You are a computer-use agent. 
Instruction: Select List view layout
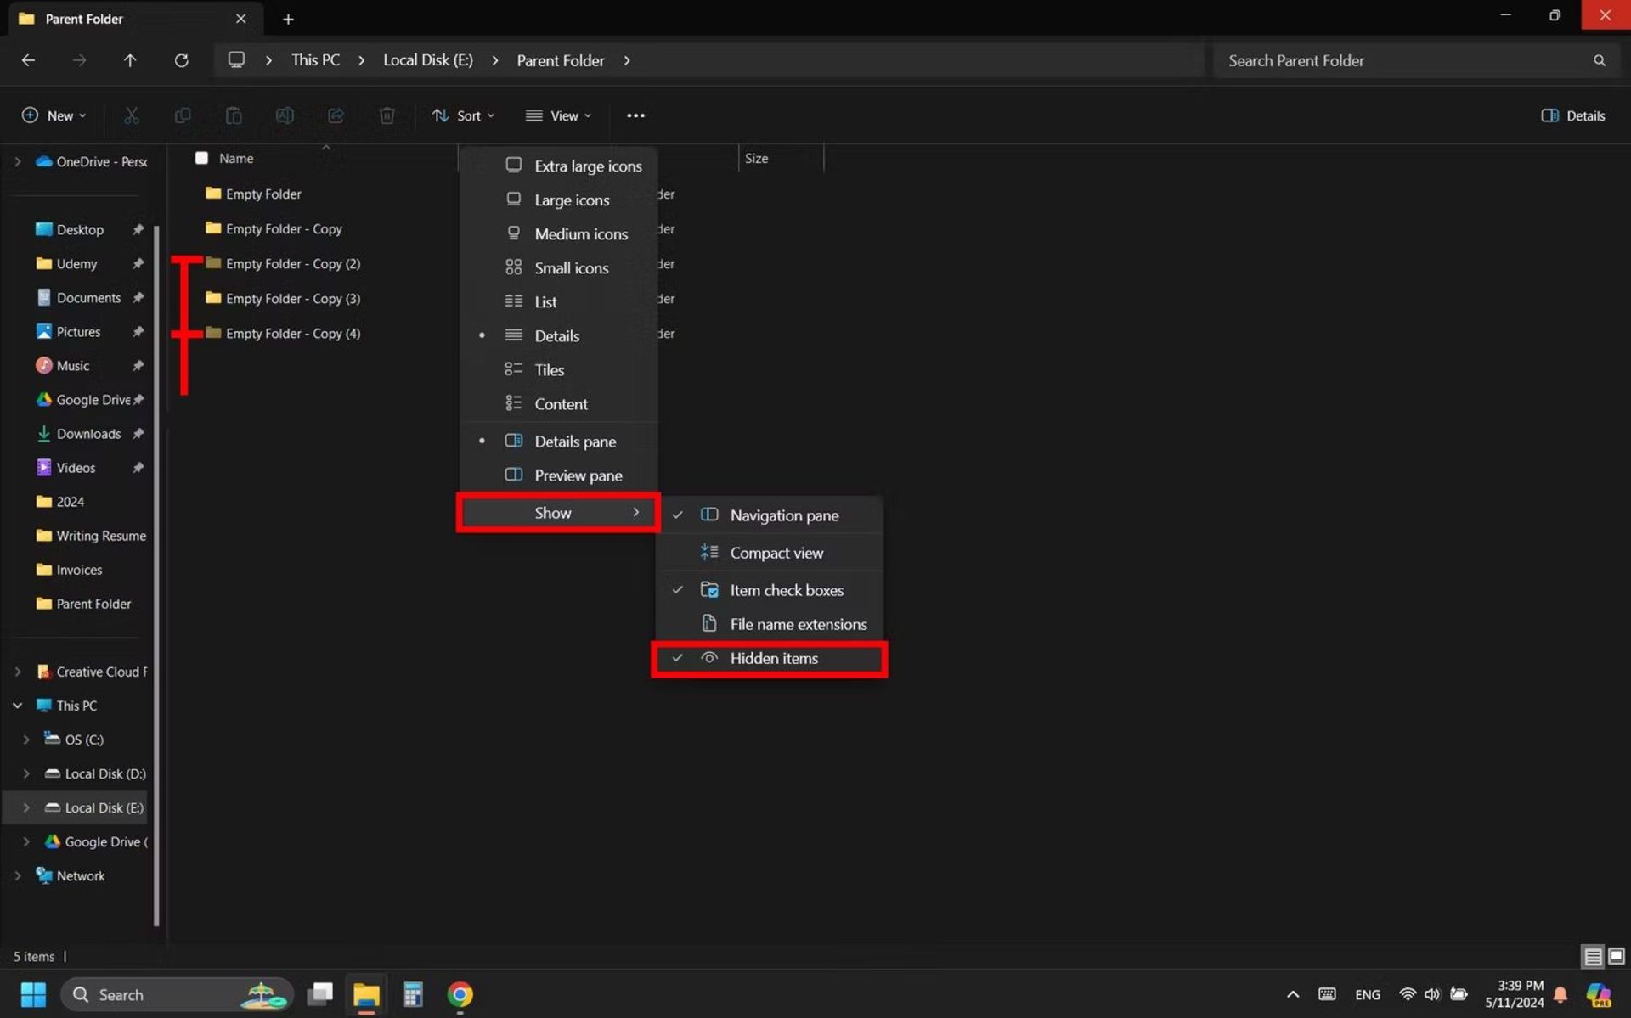click(x=545, y=301)
